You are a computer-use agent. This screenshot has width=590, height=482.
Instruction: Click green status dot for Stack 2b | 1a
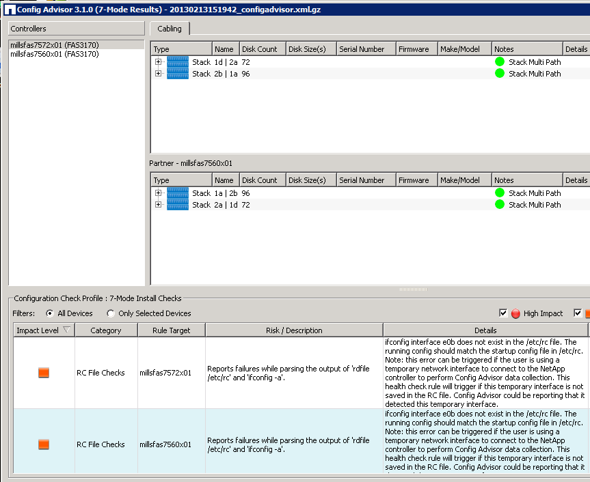pyautogui.click(x=500, y=73)
